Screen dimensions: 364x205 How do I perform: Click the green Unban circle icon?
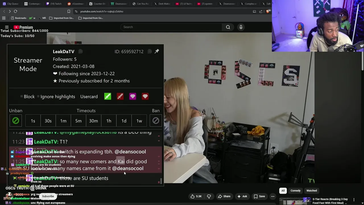(16, 121)
